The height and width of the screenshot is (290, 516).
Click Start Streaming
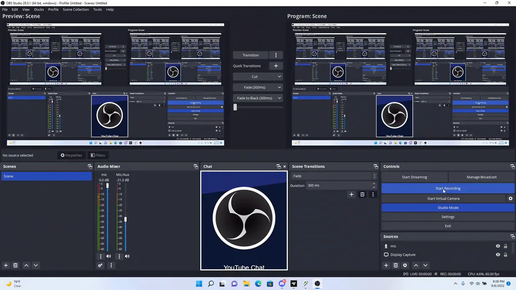[x=415, y=177]
